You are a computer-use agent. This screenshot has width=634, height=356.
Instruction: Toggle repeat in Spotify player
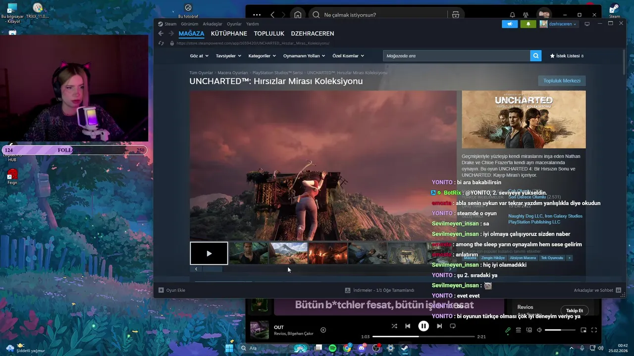pyautogui.click(x=453, y=326)
